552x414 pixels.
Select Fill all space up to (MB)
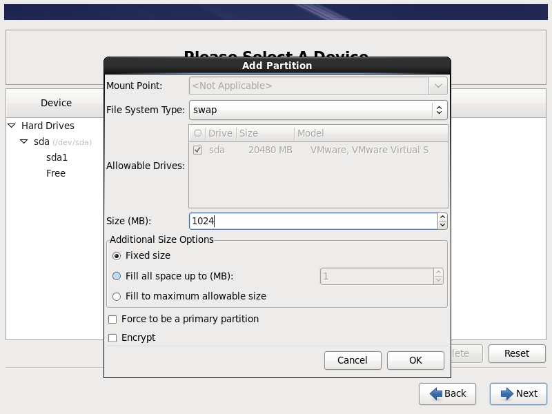coord(116,276)
